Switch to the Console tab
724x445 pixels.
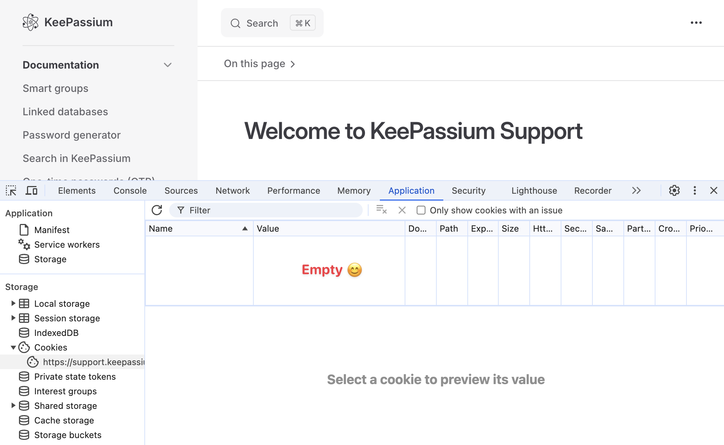[130, 190]
